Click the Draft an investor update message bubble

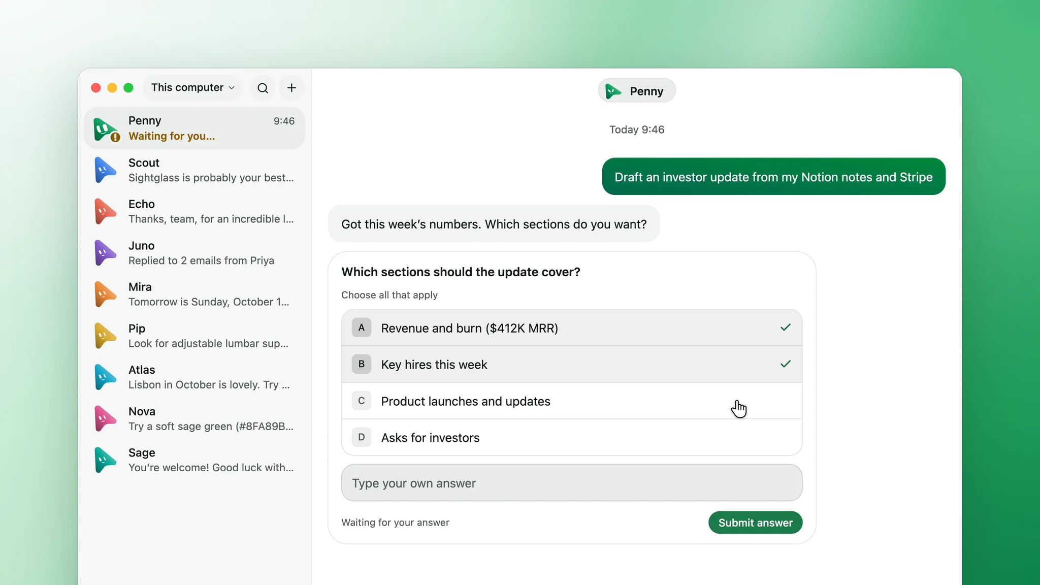coord(773,177)
